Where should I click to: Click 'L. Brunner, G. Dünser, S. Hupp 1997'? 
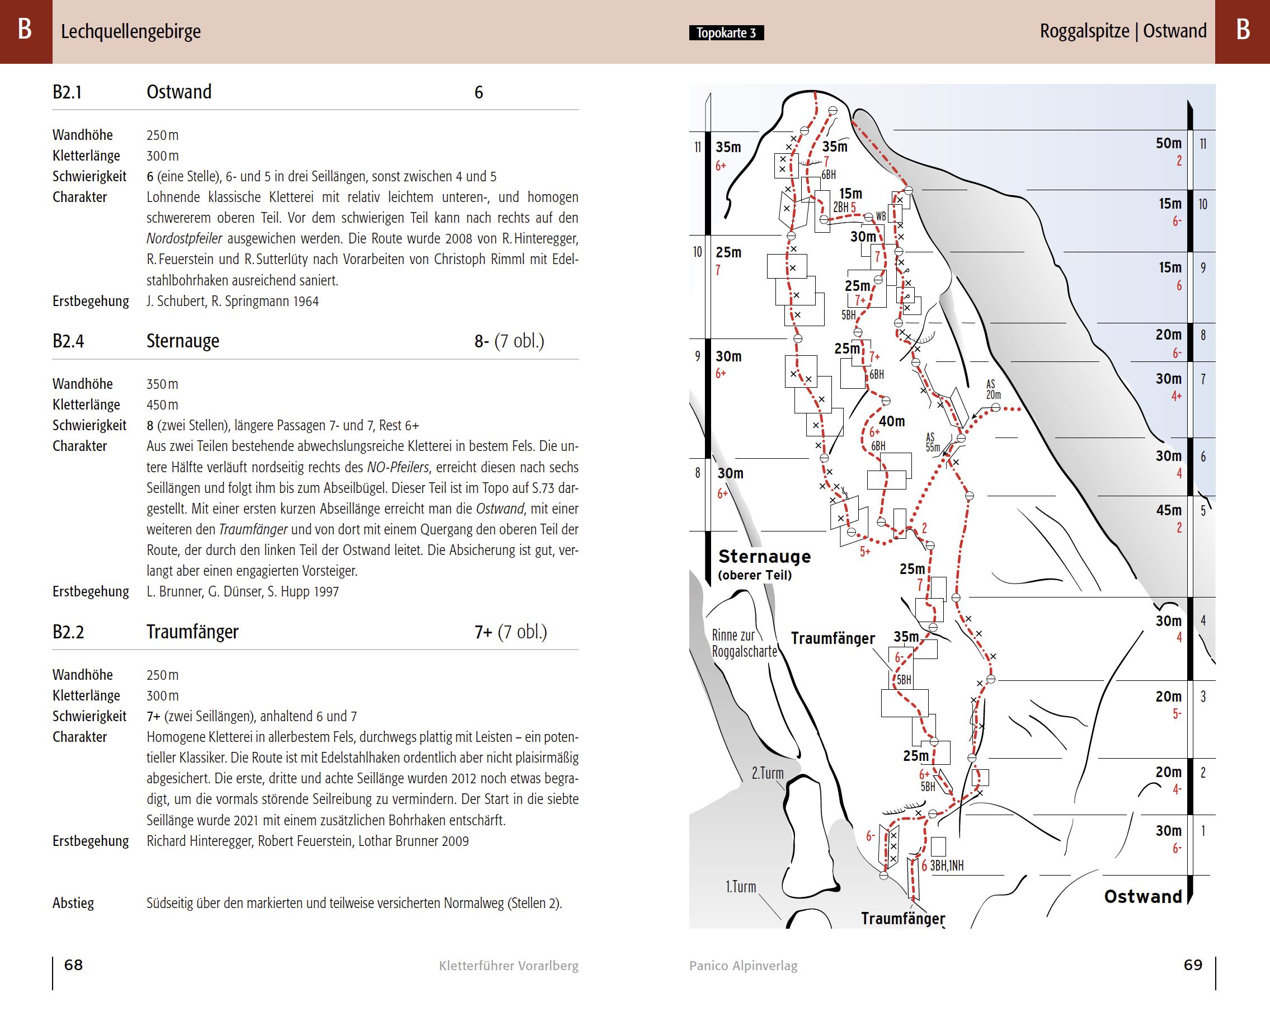pyautogui.click(x=243, y=592)
